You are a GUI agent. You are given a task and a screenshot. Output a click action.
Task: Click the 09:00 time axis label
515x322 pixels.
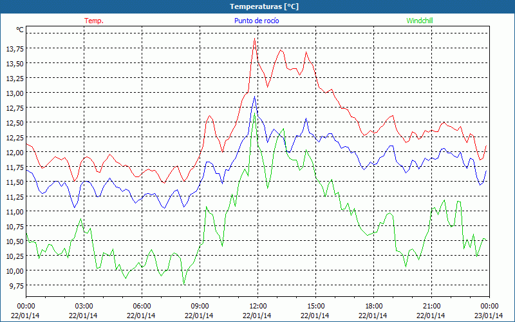pos(200,306)
